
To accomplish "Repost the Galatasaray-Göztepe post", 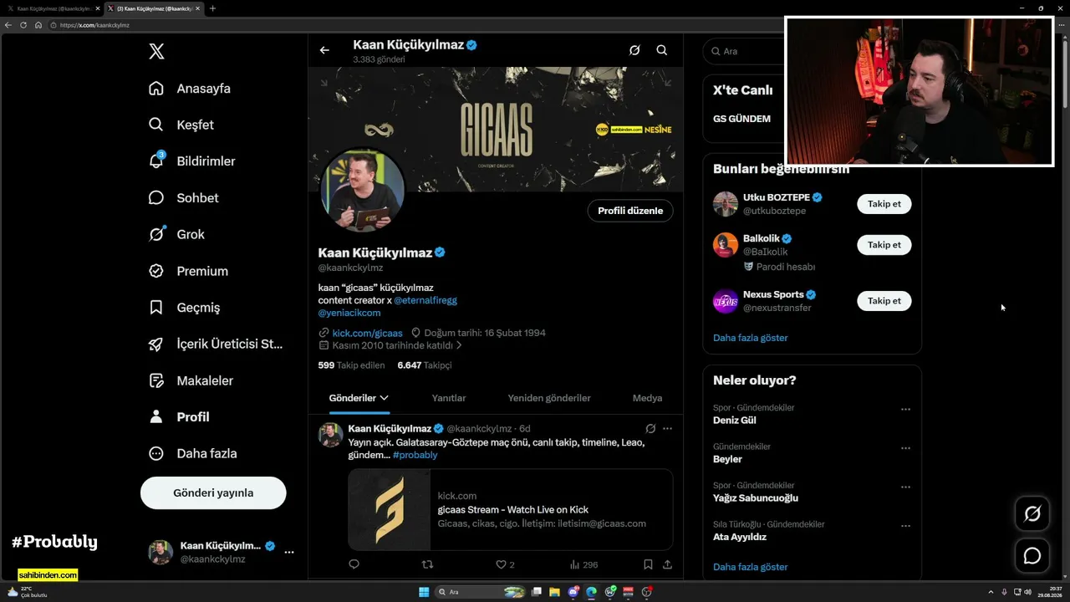I will (427, 564).
